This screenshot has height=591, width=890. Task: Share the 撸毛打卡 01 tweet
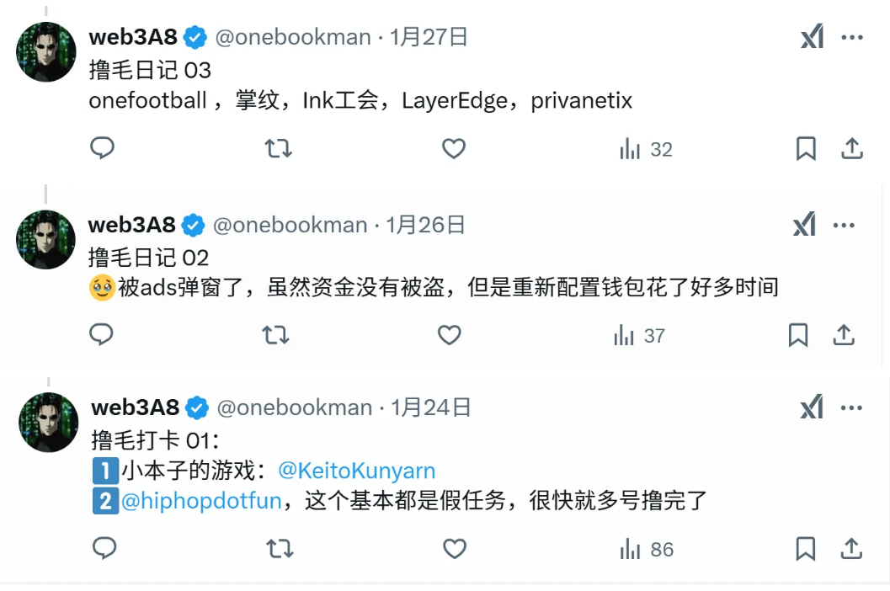851,549
